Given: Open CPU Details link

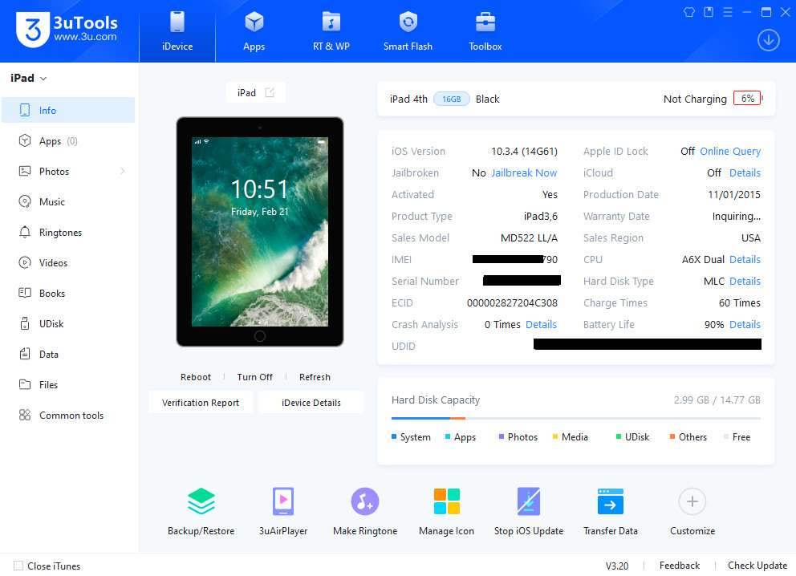Looking at the screenshot, I should [745, 259].
